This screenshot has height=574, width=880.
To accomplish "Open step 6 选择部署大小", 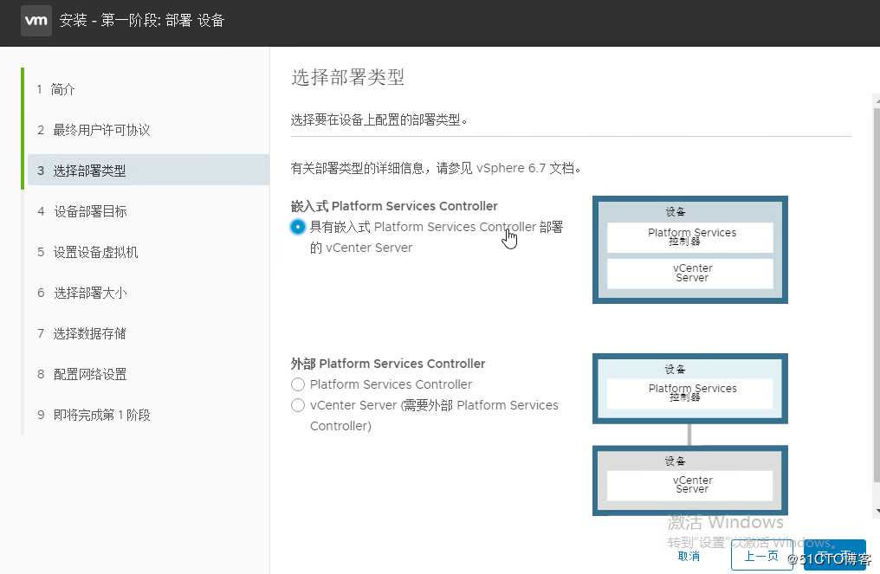I will [x=82, y=293].
